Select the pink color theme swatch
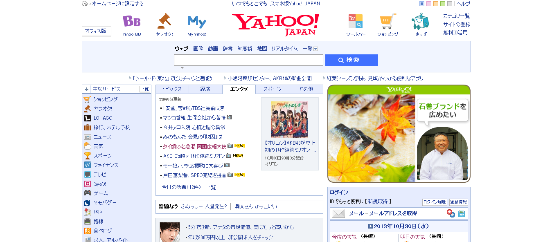The width and height of the screenshot is (552, 242). [x=429, y=4]
